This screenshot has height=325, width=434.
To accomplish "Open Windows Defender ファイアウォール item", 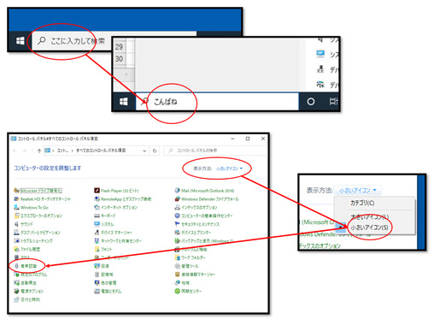I will [210, 199].
